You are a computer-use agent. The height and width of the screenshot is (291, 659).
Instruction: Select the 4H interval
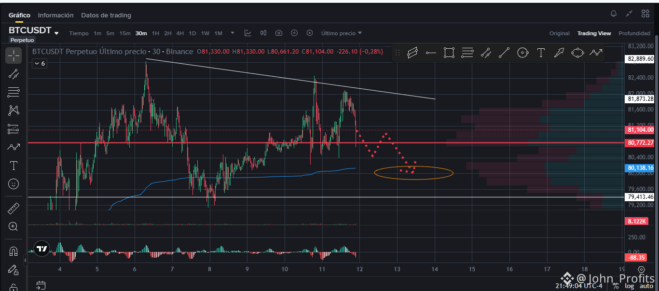(x=180, y=33)
